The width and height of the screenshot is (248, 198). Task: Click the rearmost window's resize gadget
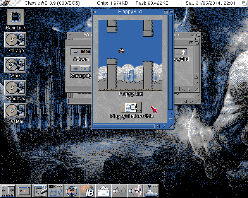198,101
